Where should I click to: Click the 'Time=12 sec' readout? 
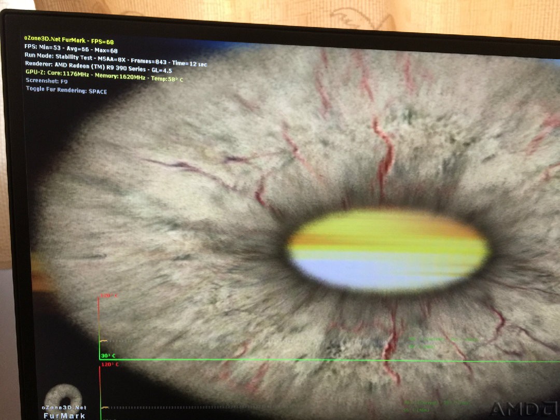point(190,64)
